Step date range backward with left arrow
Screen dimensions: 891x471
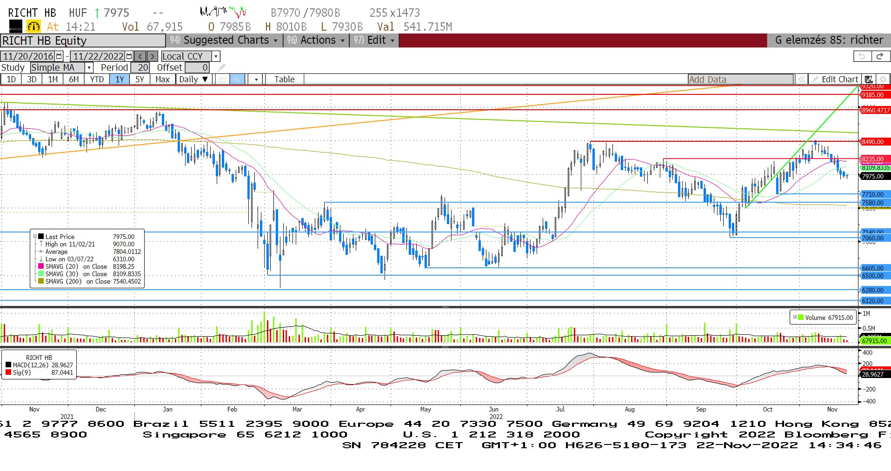[140, 56]
